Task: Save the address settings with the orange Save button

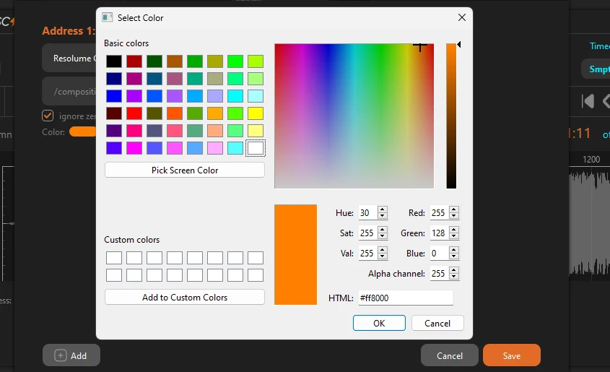Action: [x=512, y=355]
